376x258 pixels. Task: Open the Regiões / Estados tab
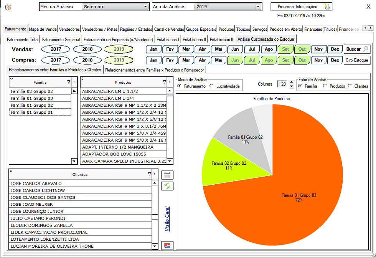(x=136, y=29)
